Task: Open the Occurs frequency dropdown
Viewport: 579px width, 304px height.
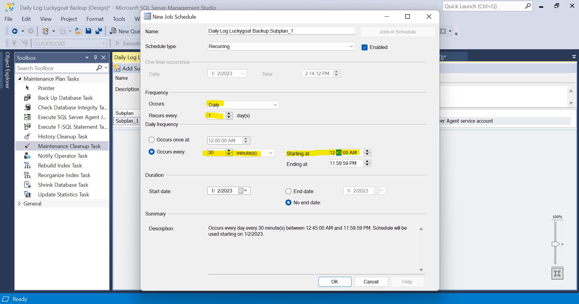Action: tap(243, 105)
